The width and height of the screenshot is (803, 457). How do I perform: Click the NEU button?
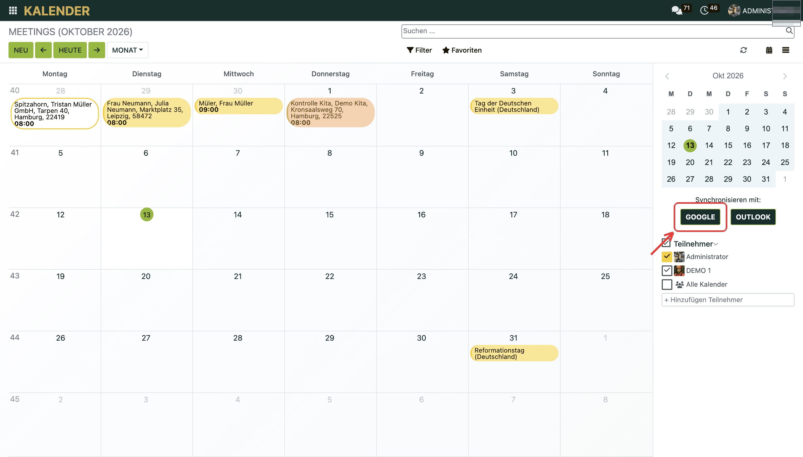click(x=21, y=50)
